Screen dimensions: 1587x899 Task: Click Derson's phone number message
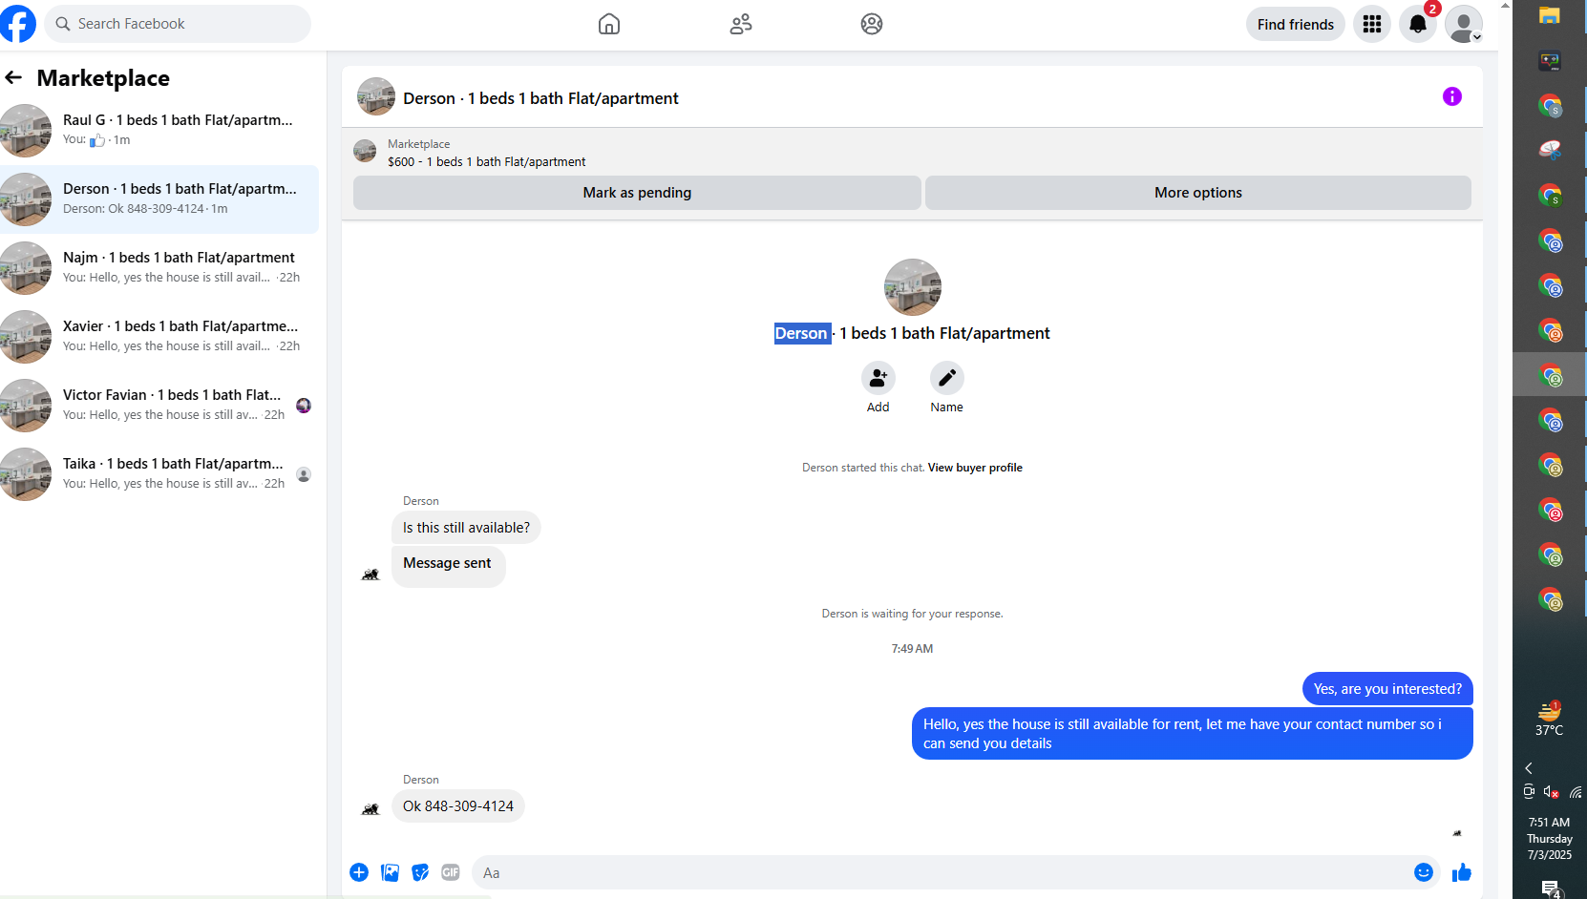[x=458, y=806]
